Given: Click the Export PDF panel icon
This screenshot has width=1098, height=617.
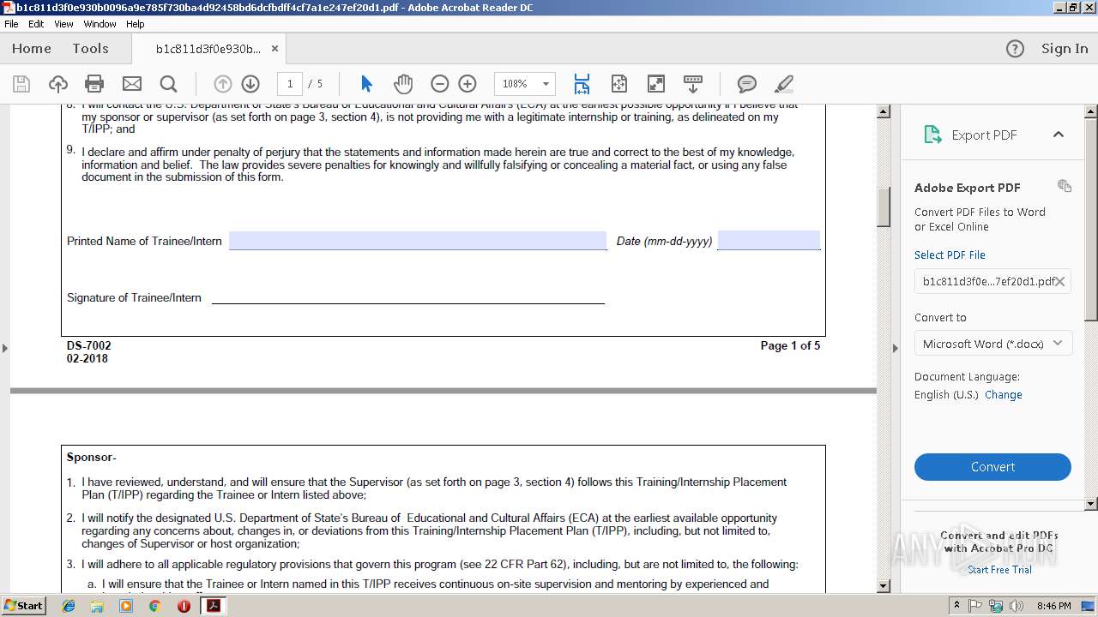Looking at the screenshot, I should coord(932,135).
